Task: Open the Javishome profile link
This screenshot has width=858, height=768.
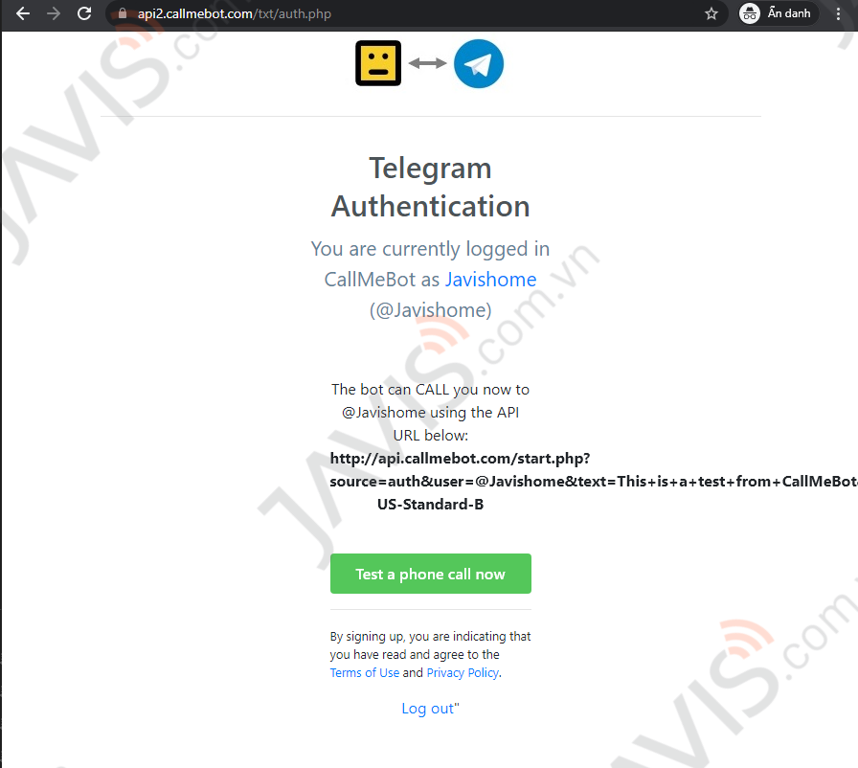Action: pos(490,280)
